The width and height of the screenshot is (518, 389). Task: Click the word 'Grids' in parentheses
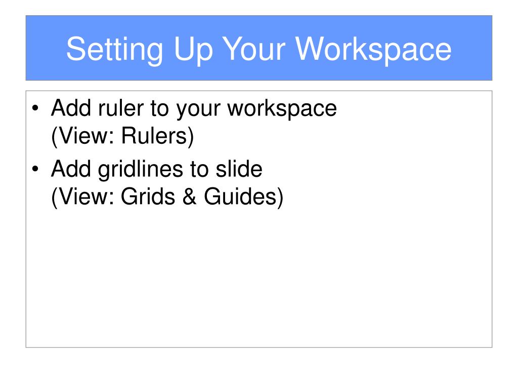(148, 197)
